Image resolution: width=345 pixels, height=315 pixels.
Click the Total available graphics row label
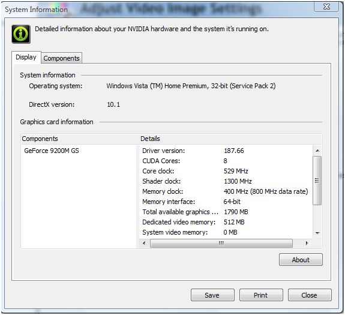point(180,212)
